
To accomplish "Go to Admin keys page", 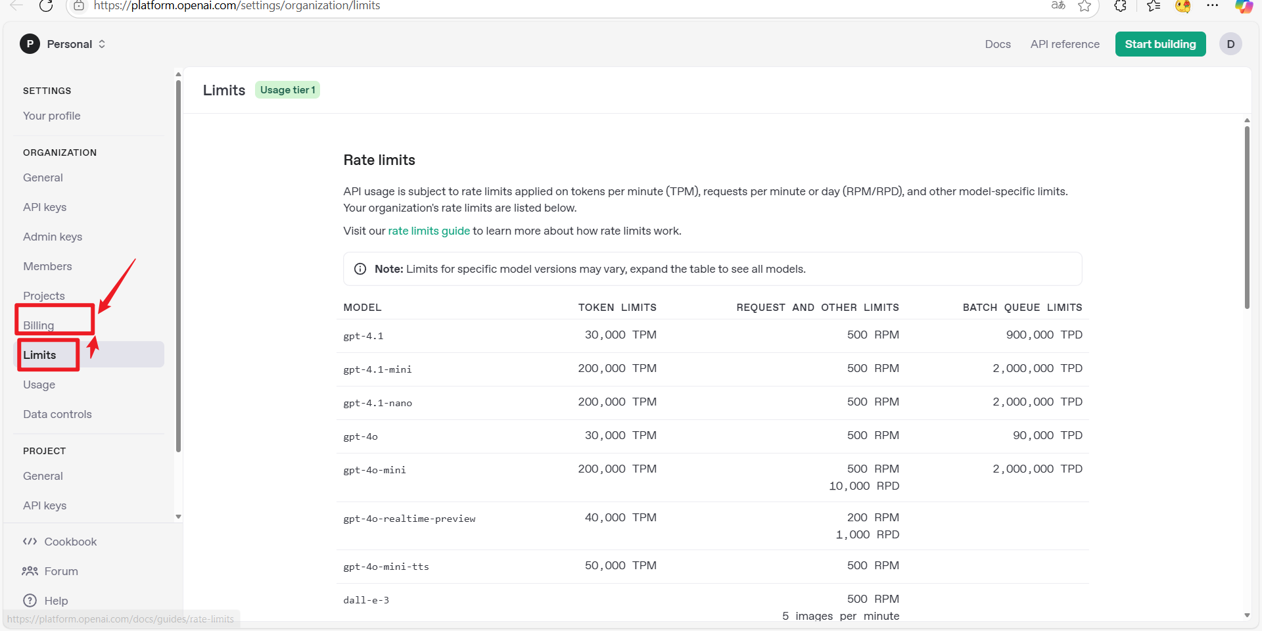I will tap(53, 237).
